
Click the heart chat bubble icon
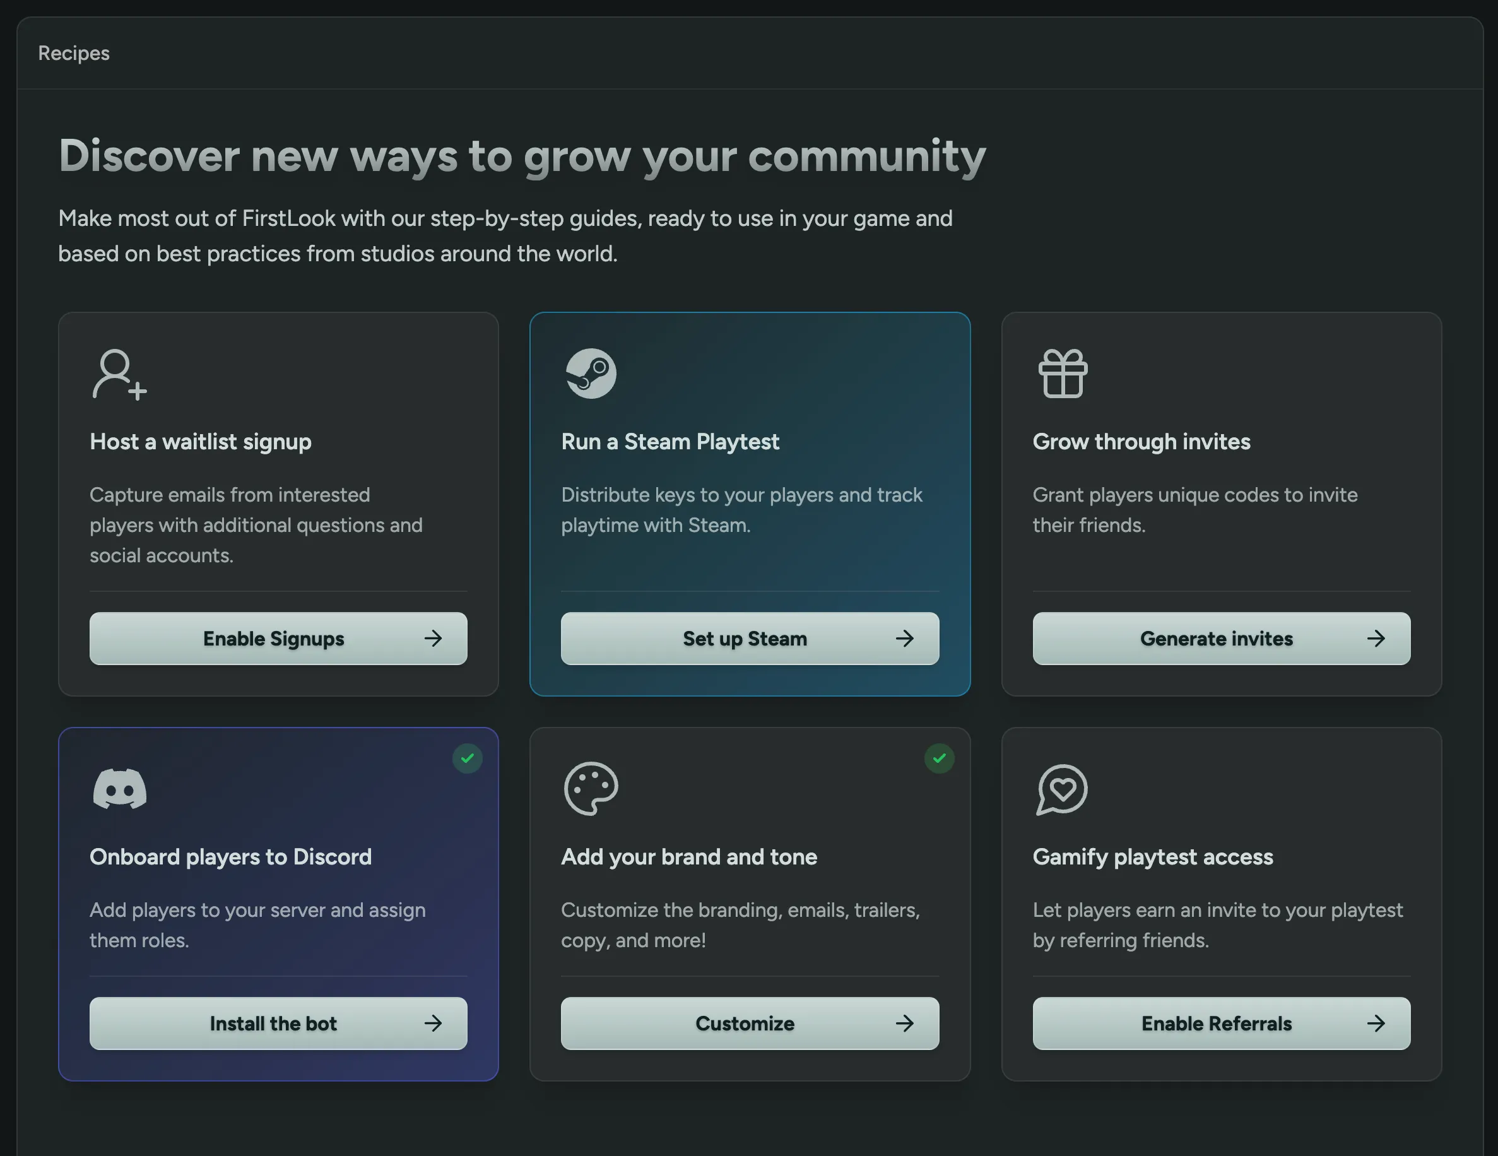pos(1062,789)
